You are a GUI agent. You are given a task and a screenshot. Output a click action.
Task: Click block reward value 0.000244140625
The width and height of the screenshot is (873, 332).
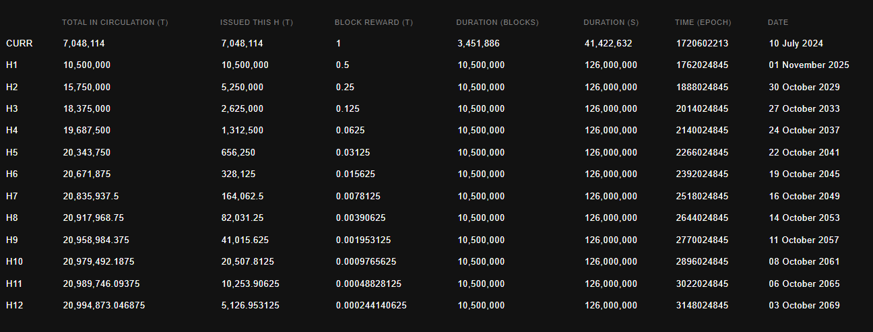coord(371,306)
